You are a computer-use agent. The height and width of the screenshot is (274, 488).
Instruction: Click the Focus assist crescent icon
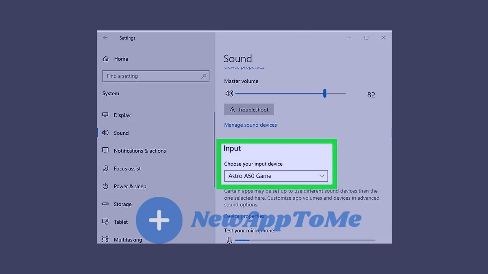click(106, 168)
